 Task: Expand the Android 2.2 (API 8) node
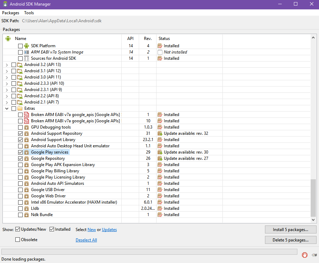coord(7,96)
